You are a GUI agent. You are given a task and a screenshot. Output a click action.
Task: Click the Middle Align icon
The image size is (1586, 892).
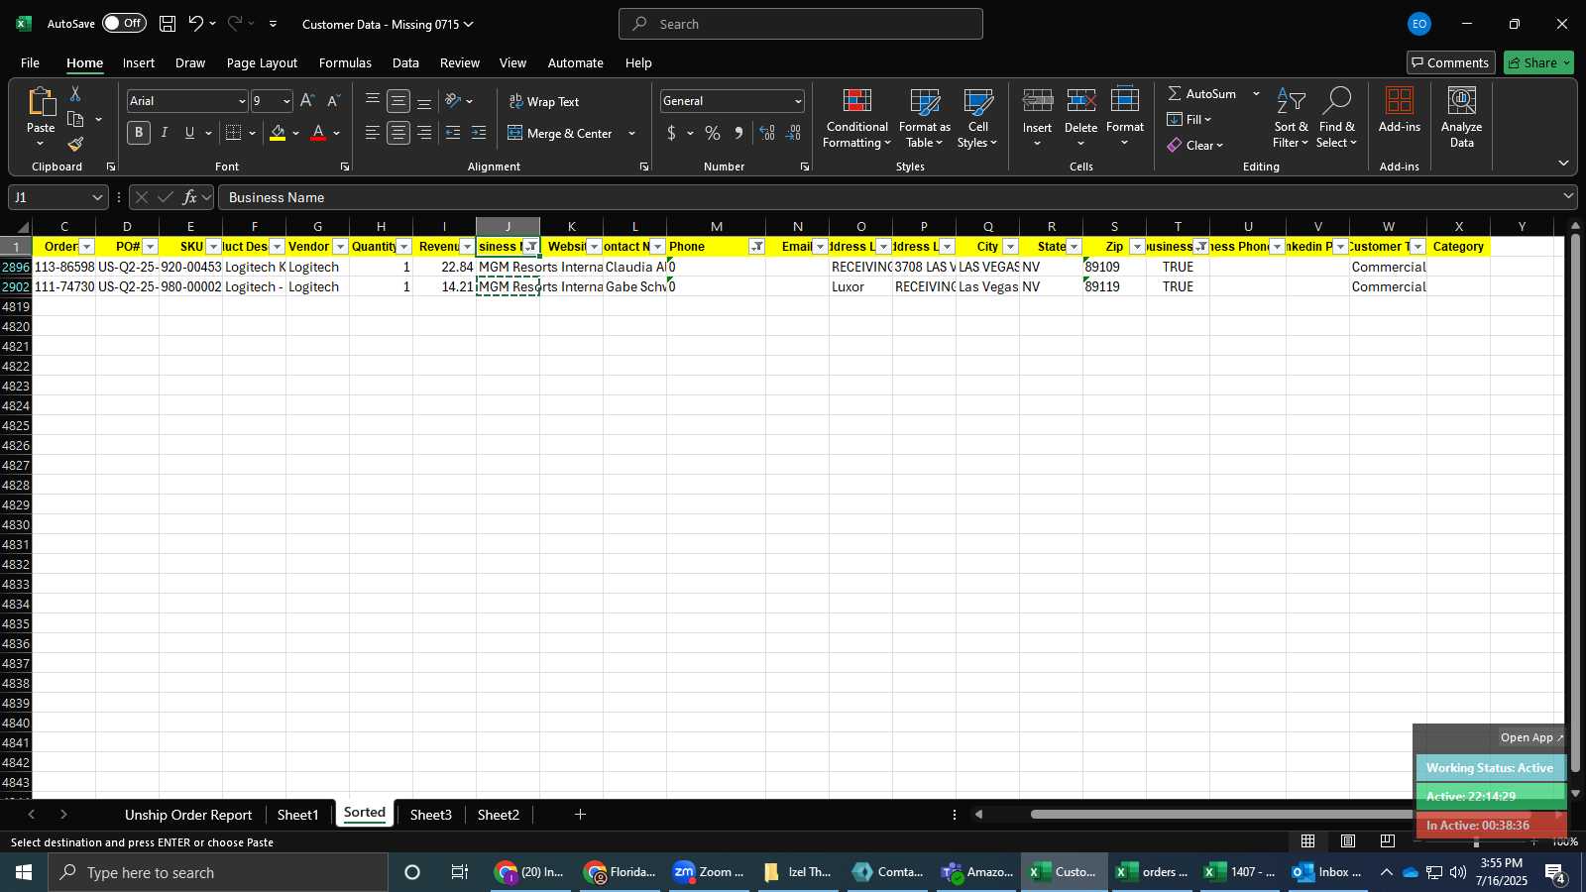[x=398, y=101]
